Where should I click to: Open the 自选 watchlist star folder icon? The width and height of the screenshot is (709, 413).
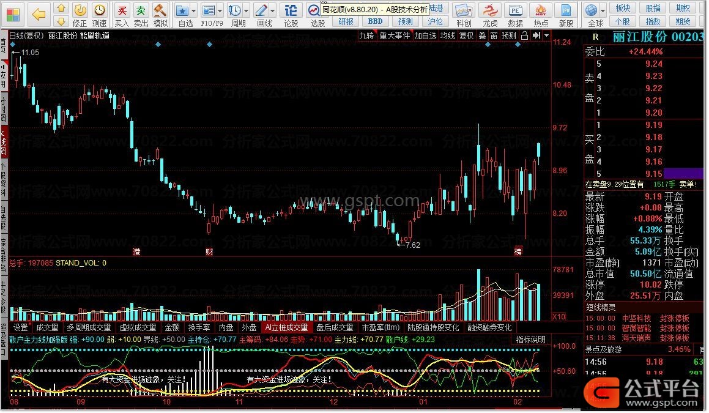[x=182, y=10]
